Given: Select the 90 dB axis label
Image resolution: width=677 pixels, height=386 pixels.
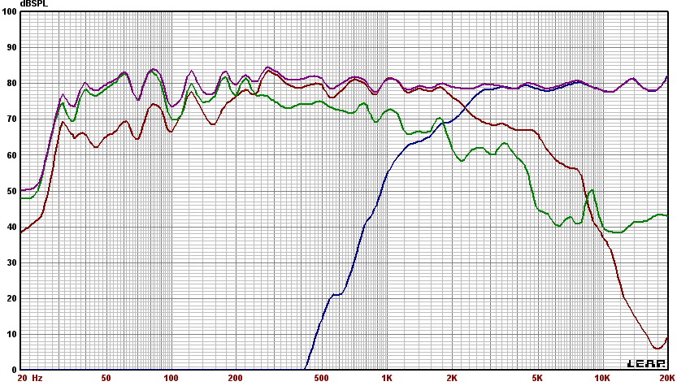Looking at the screenshot, I should (x=11, y=47).
